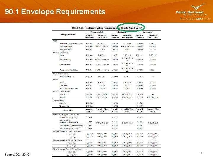Select the 'TABLE 5.5-6' table caption
The height and width of the screenshot is (160, 213).
coord(78,28)
